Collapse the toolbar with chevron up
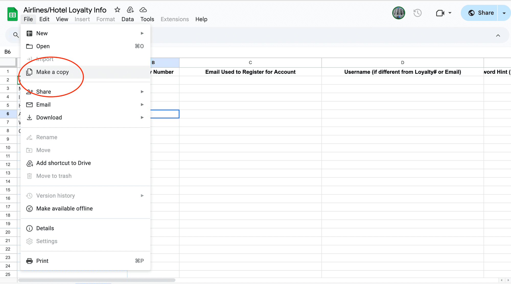The image size is (511, 284). pos(498,35)
